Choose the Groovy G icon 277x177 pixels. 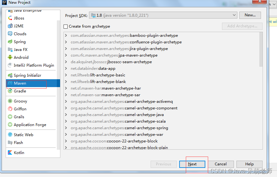[x=10, y=101]
